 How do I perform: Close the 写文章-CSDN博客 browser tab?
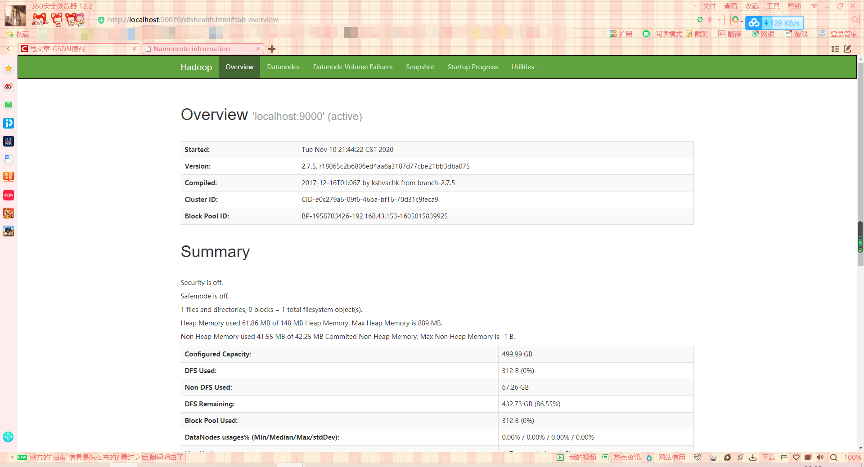click(x=134, y=49)
